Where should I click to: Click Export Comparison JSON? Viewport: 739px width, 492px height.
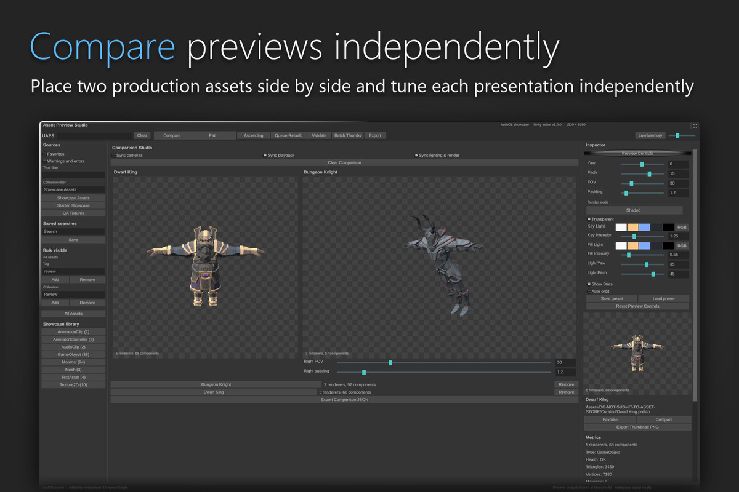(x=344, y=400)
